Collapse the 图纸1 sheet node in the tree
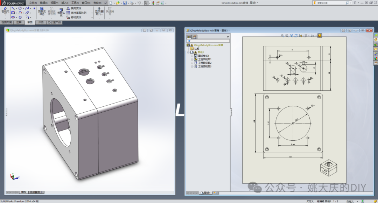378x203 pixels. click(x=188, y=52)
